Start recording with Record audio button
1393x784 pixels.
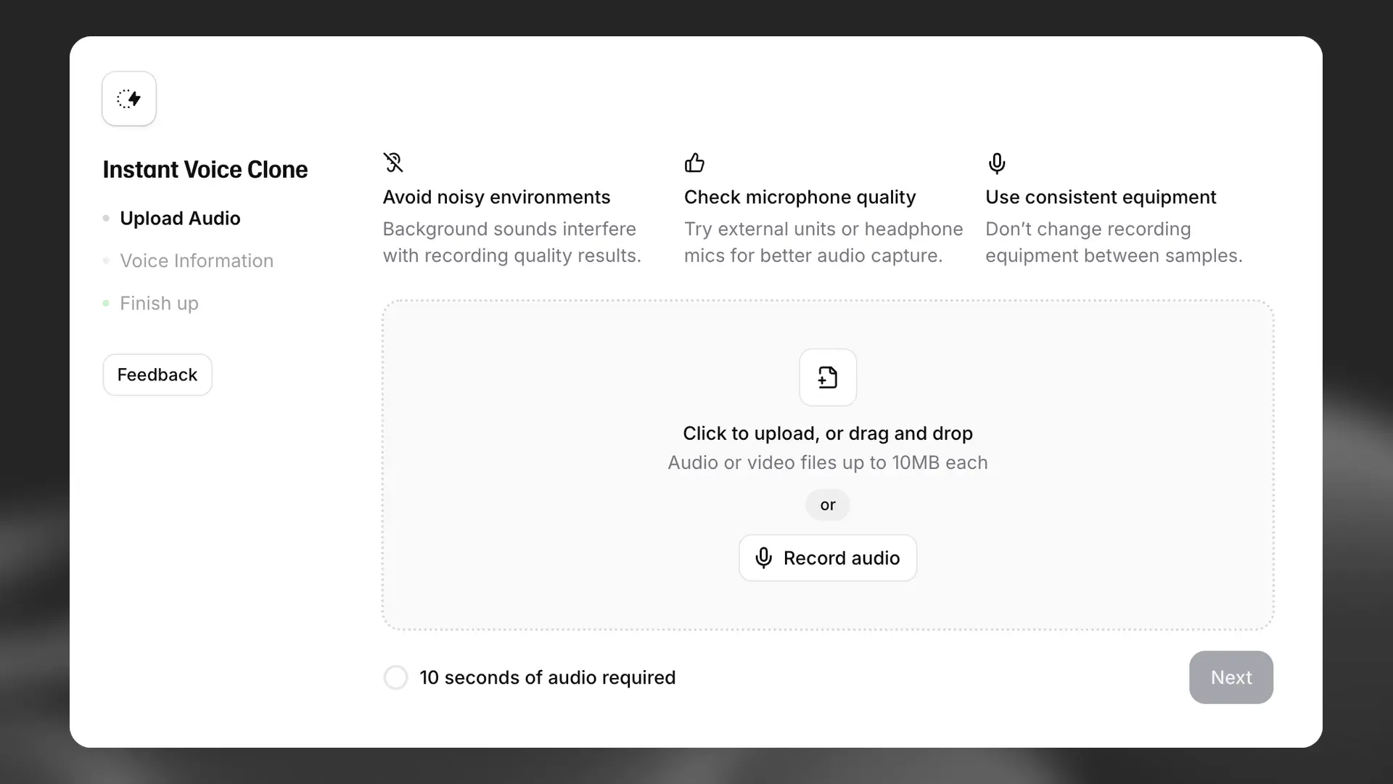(x=828, y=558)
